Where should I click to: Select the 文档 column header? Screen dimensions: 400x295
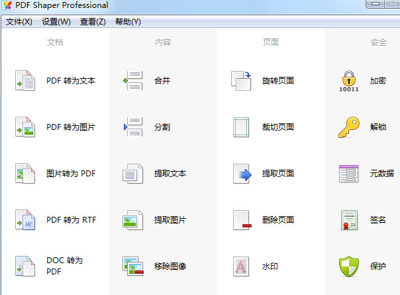55,42
